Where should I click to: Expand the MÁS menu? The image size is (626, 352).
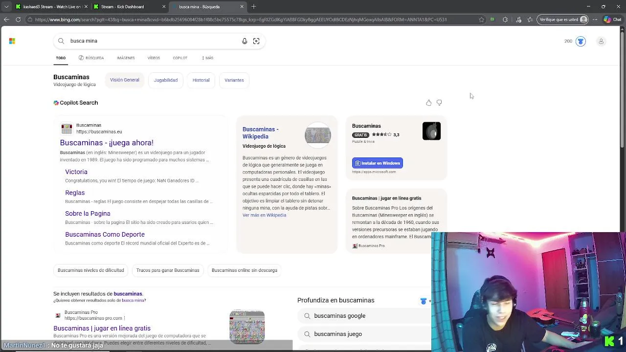[x=207, y=58]
